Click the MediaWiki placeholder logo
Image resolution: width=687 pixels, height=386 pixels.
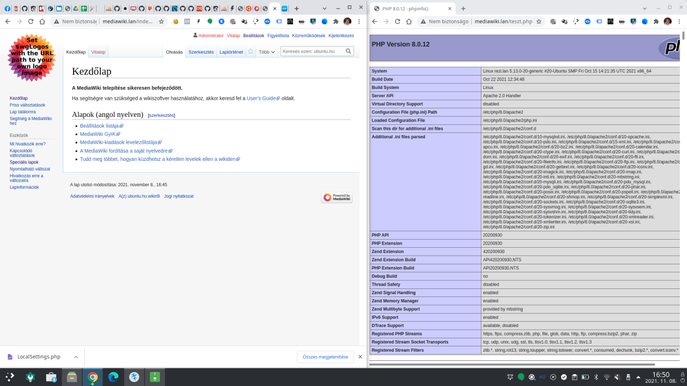coord(32,58)
